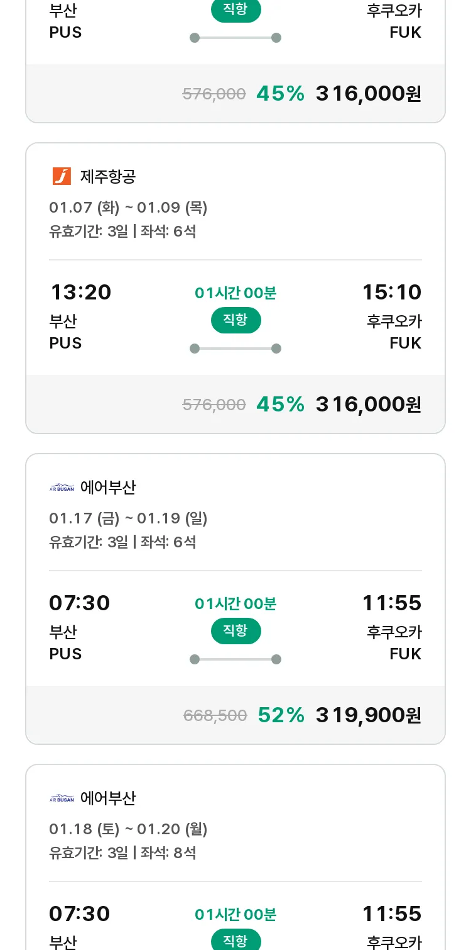
Task: Tap the route line indicator in the 01.17 Air Busan card
Action: (235, 659)
